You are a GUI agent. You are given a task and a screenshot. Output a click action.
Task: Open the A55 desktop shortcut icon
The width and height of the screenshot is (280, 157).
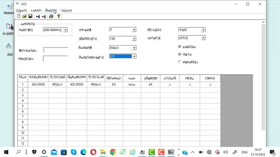(9, 49)
